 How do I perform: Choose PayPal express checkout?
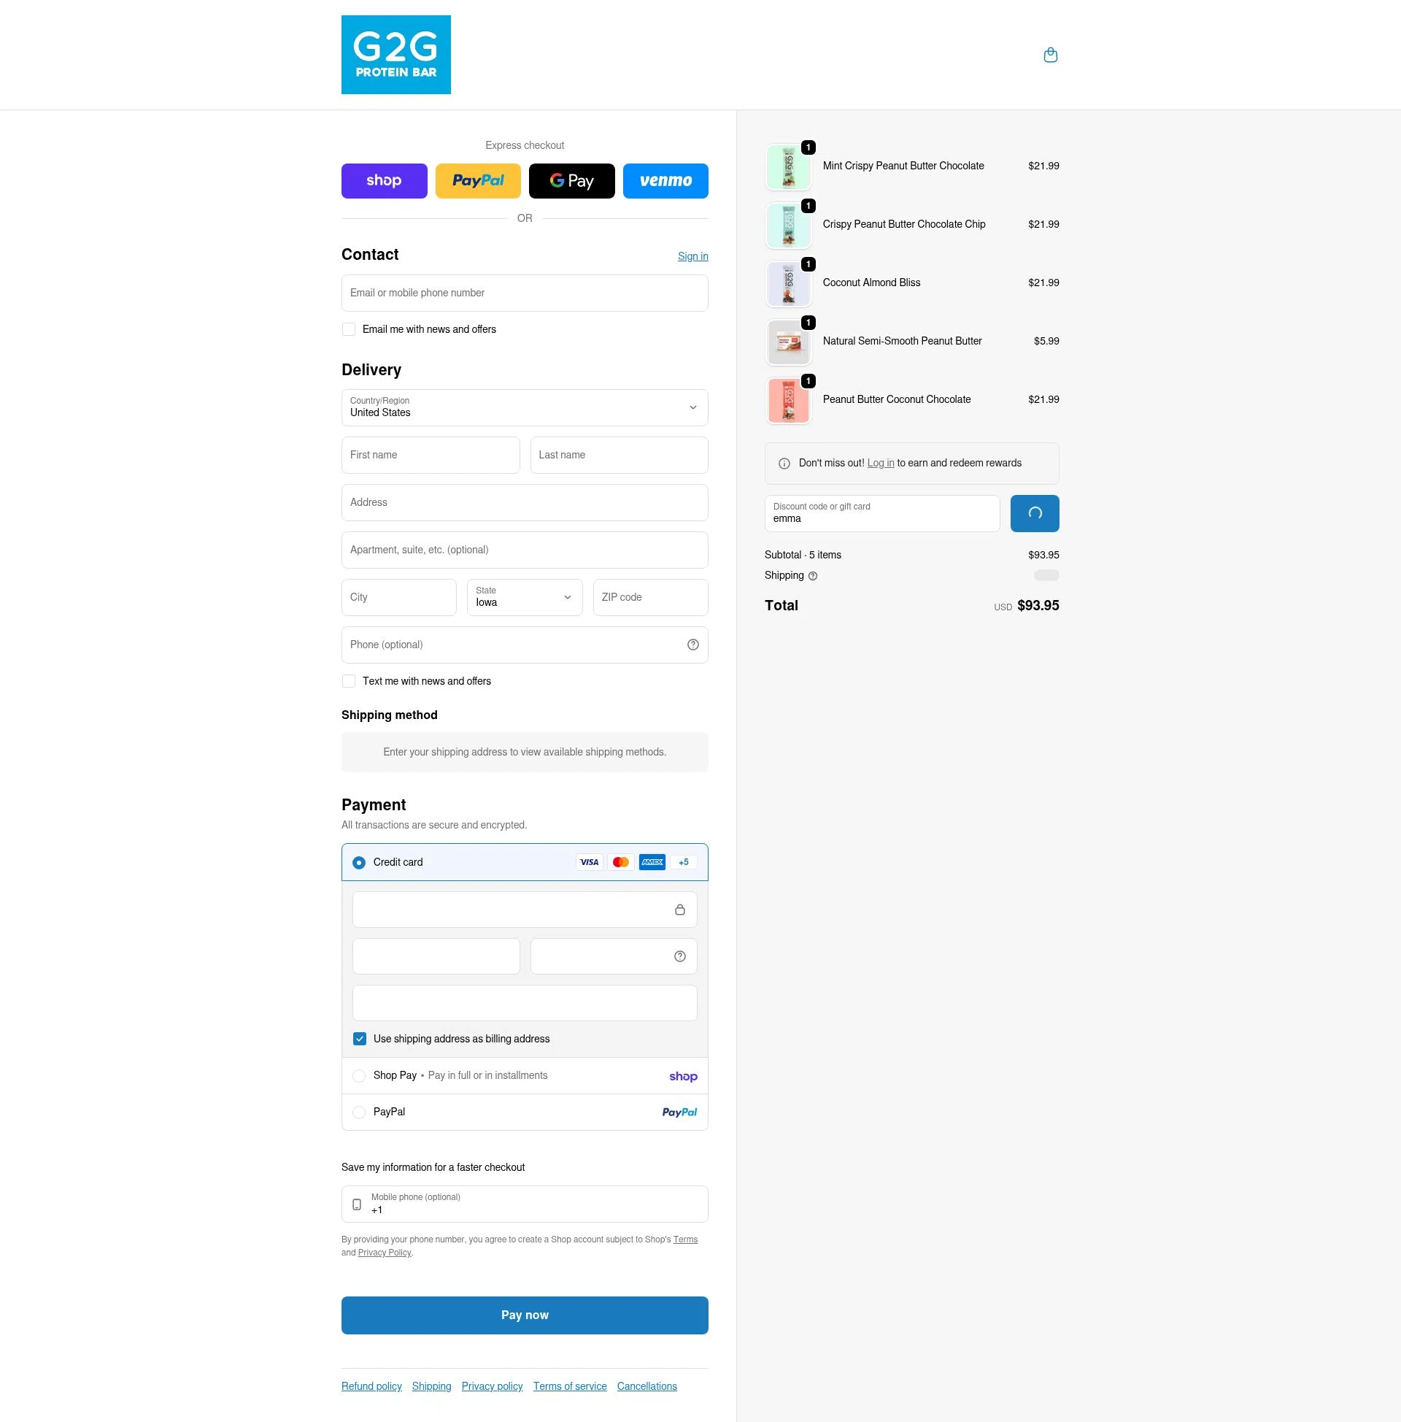[478, 181]
